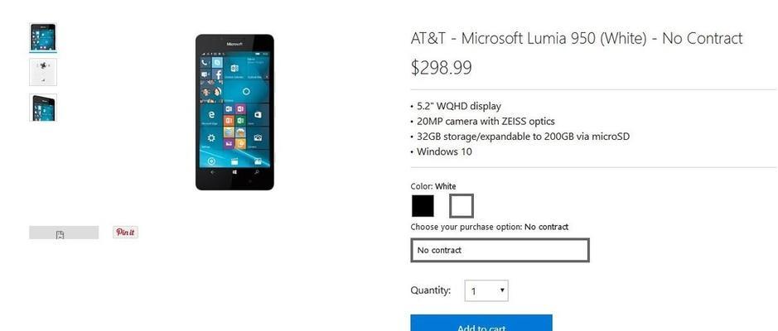This screenshot has width=778, height=331.
Task: Tap the Edge browser tile on the phone
Action: click(212, 116)
